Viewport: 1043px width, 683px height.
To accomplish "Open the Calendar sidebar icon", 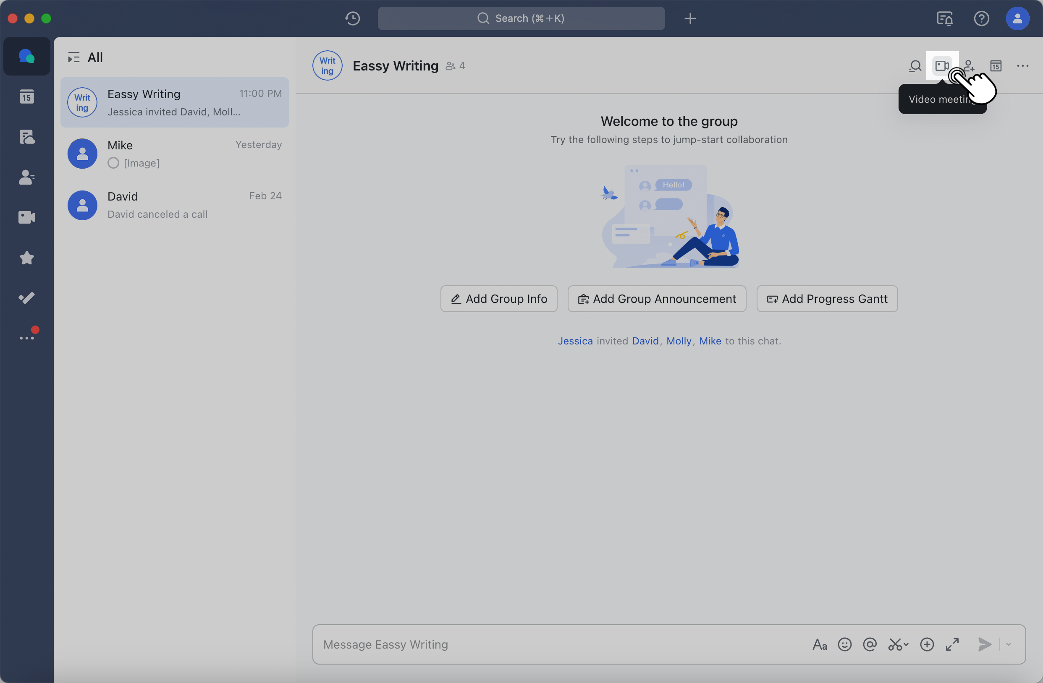I will (x=27, y=96).
